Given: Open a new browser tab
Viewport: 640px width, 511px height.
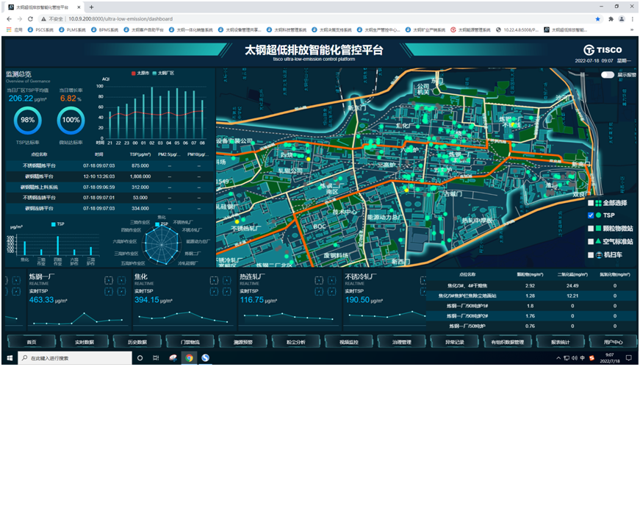Looking at the screenshot, I should coord(91,7).
